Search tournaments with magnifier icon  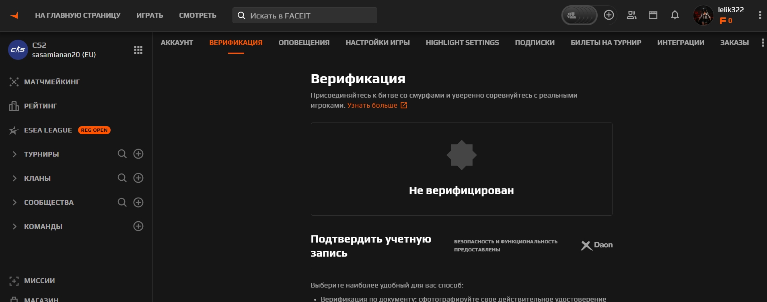click(122, 154)
